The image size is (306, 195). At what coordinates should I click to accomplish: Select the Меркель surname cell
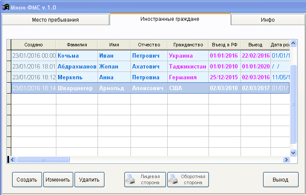(x=77, y=77)
